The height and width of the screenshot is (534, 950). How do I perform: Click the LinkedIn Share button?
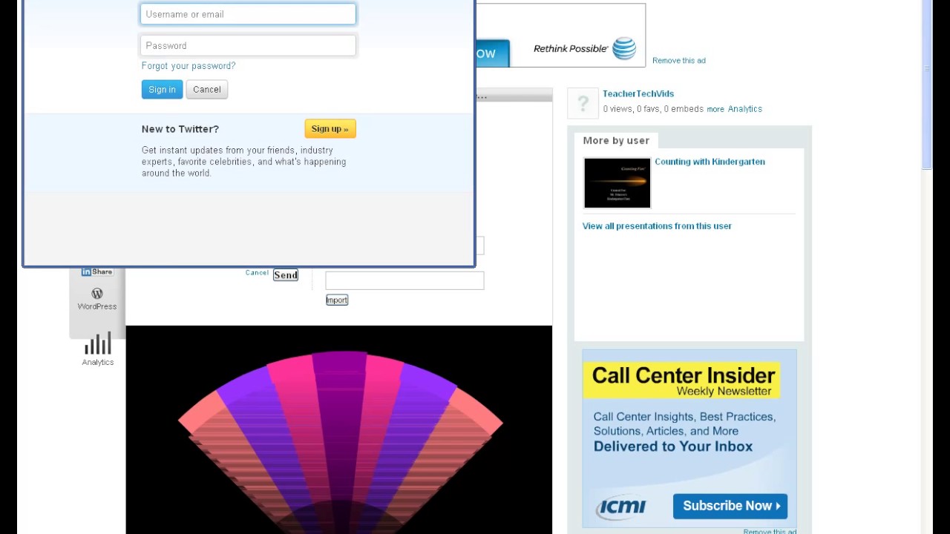[x=97, y=271]
